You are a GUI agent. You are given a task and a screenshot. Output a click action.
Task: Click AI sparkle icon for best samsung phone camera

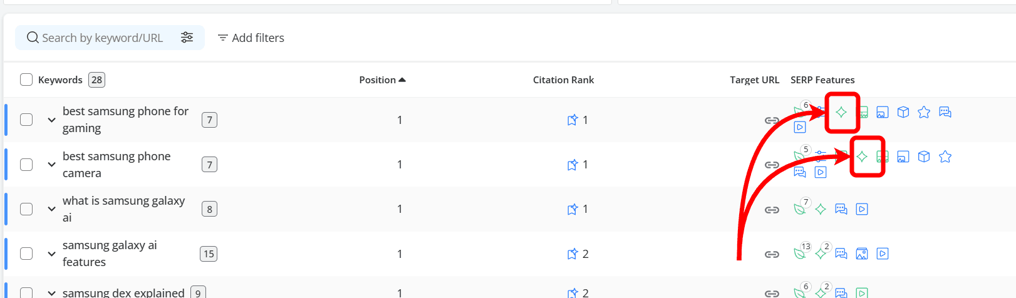pos(862,157)
